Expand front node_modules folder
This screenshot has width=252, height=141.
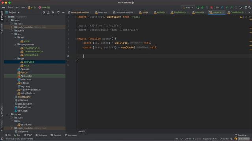point(12,27)
